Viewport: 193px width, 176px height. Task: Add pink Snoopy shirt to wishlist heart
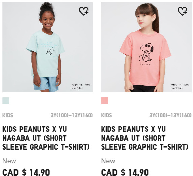(x=183, y=11)
